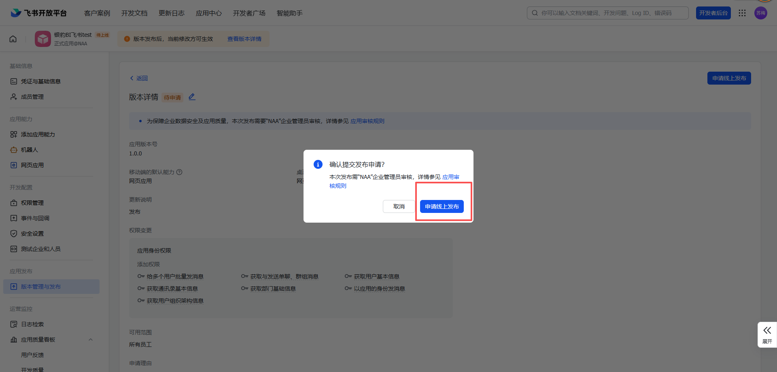This screenshot has height=372, width=777.
Task: Click the home icon in breadcrumb bar
Action: click(x=13, y=39)
